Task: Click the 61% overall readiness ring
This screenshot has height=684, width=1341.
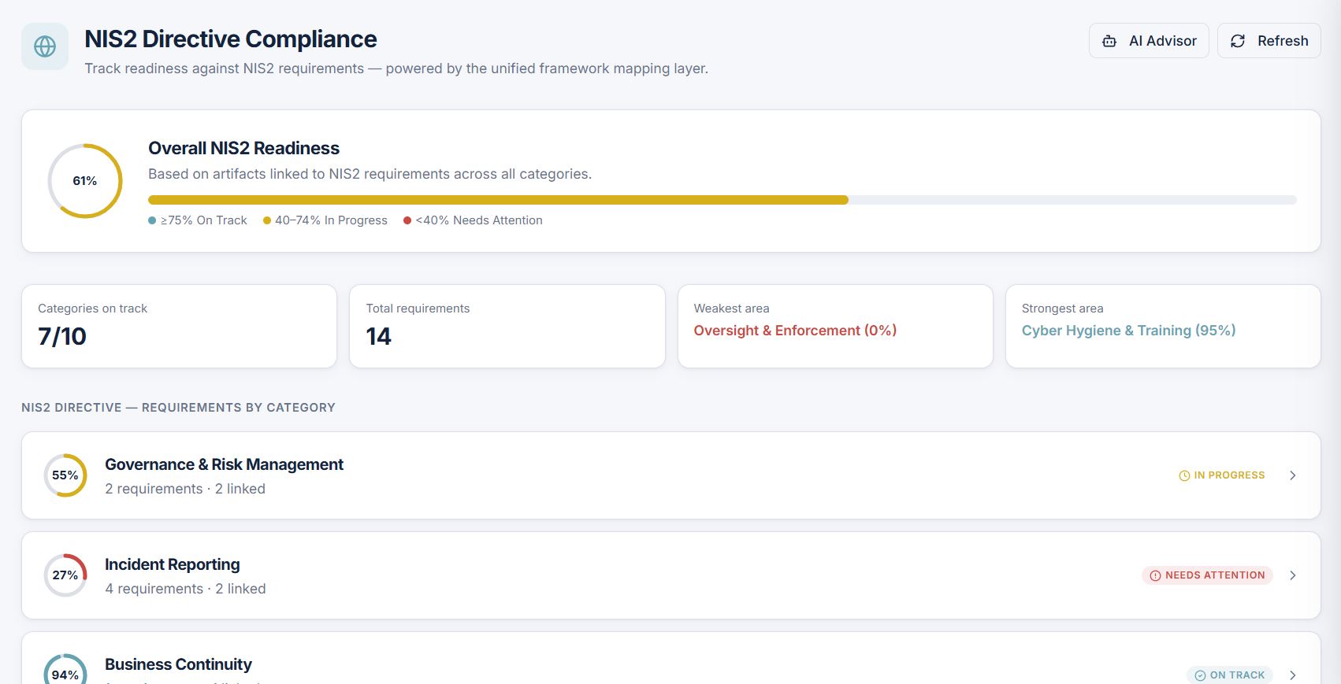Action: (x=85, y=181)
